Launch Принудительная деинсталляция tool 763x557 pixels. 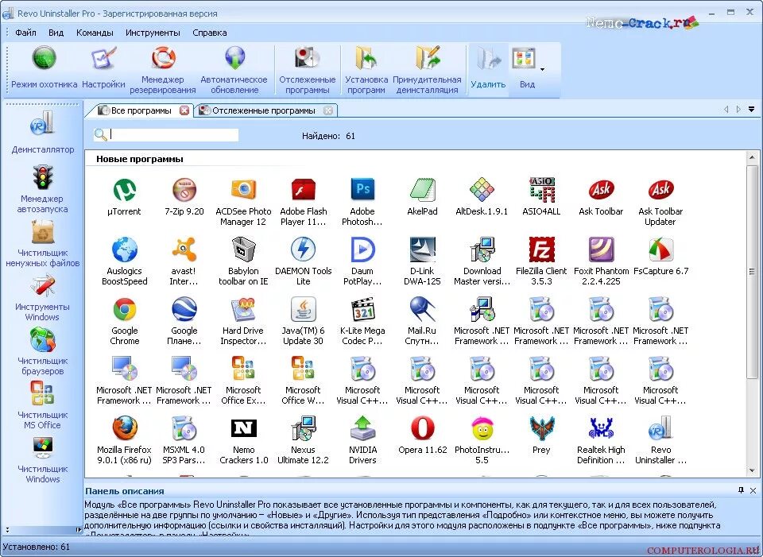coord(427,71)
